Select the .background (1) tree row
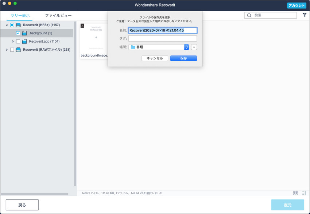 (36, 33)
